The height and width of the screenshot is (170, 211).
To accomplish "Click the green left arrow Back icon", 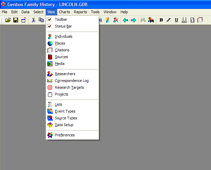I will [126, 20].
